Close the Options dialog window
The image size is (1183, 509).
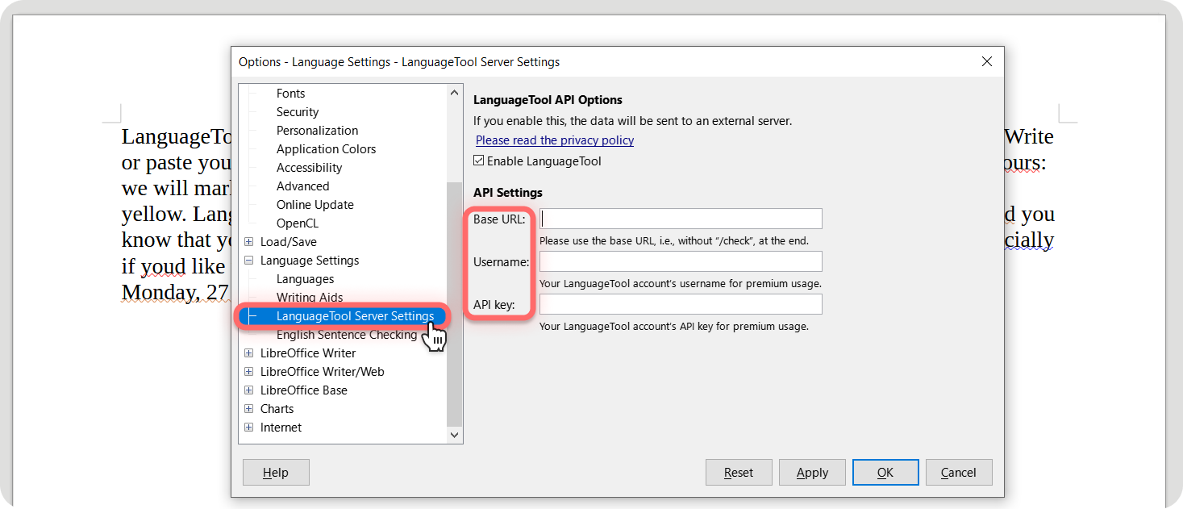click(x=986, y=61)
